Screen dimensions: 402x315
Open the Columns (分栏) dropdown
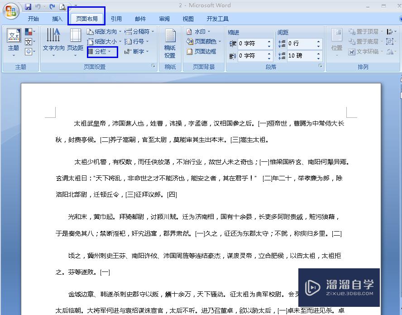click(x=102, y=52)
